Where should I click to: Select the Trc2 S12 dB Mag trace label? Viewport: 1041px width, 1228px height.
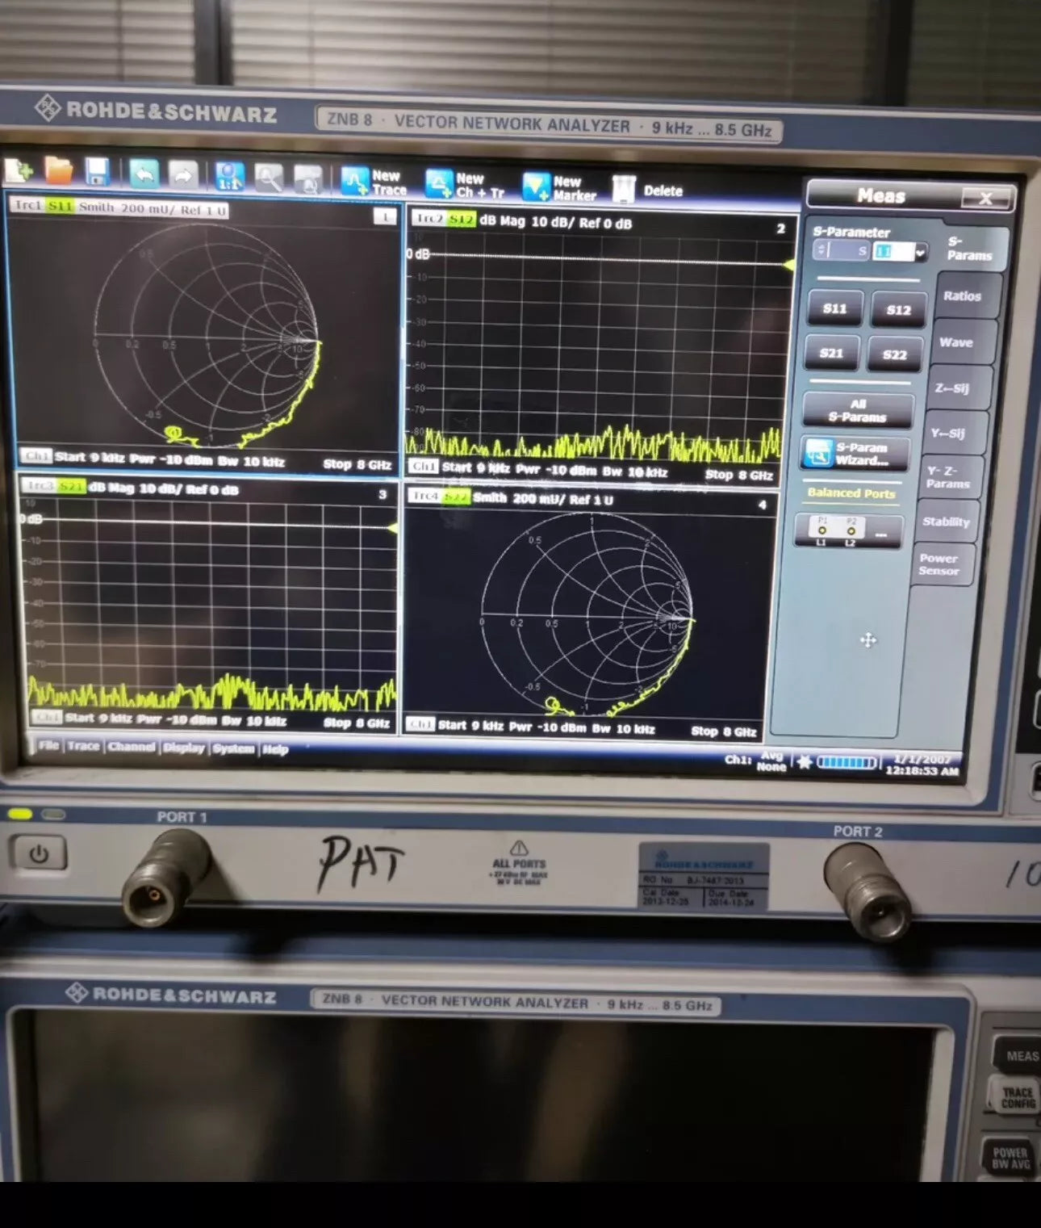(x=522, y=220)
